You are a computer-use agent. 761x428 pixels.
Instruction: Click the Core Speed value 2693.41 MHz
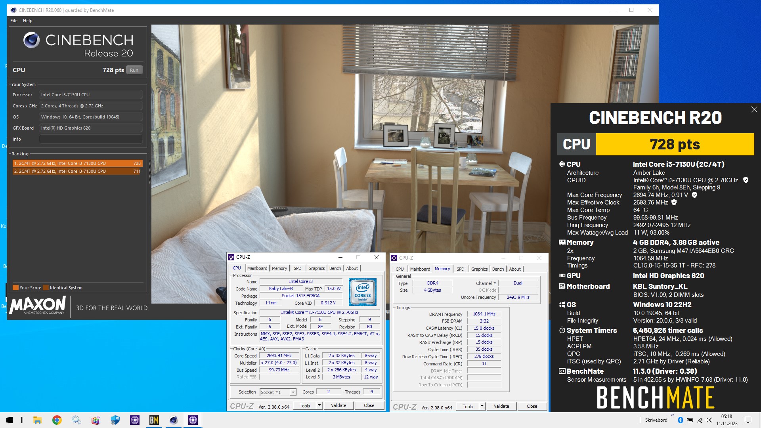click(x=279, y=355)
